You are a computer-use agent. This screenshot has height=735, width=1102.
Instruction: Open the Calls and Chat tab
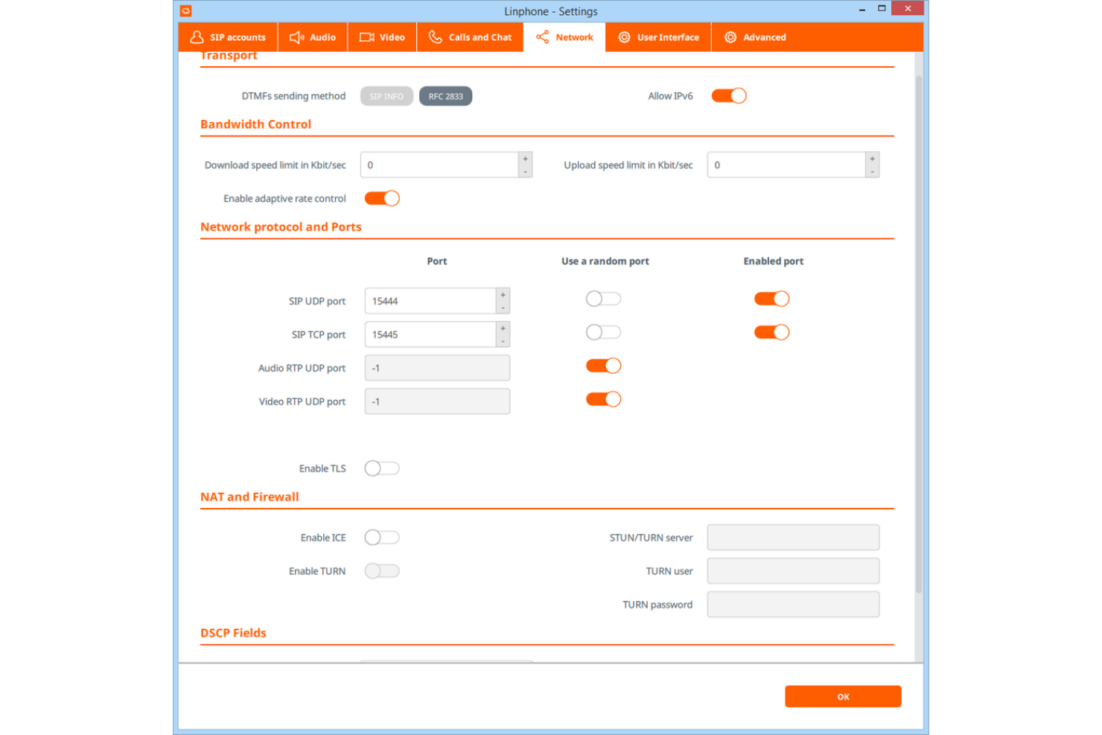[470, 37]
